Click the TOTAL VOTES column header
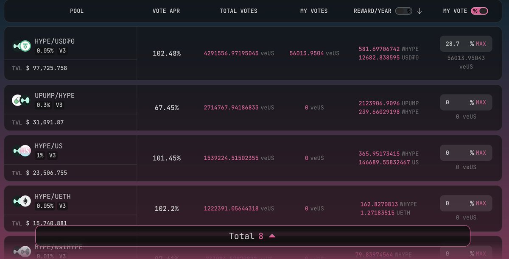This screenshot has height=259, width=509. [238, 11]
